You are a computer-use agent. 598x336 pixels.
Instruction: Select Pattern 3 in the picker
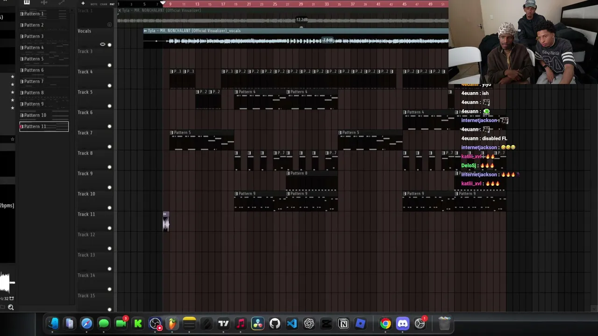[x=44, y=36]
